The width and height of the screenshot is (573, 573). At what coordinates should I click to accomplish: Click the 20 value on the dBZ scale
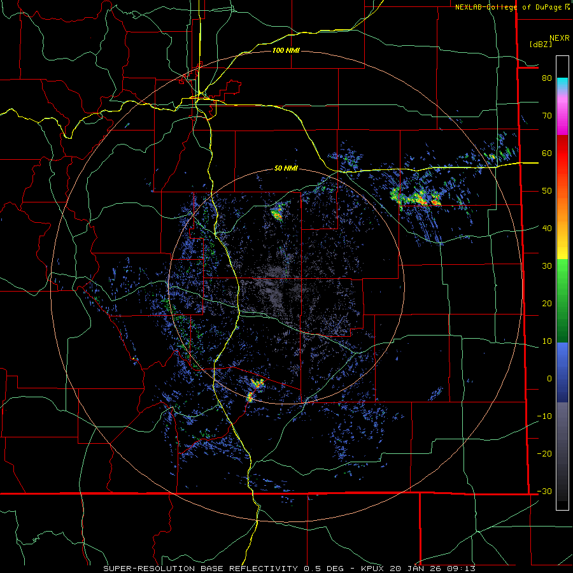pos(547,303)
